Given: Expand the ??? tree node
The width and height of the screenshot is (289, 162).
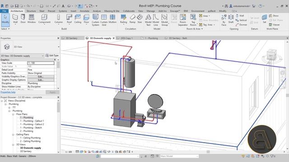Looking at the screenshot, I should (9, 108).
